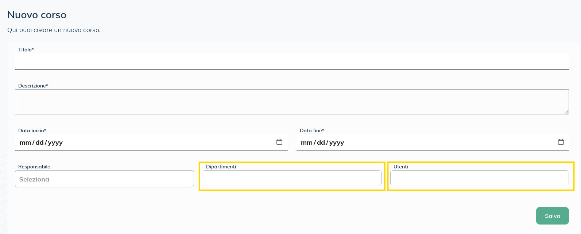
Task: Open the Responsabile 'Seleziona' dropdown
Action: pos(104,179)
